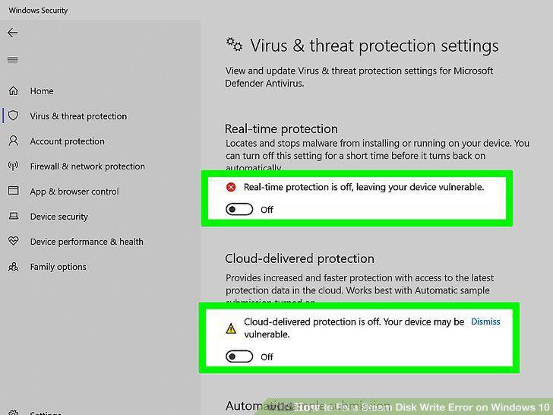Click the red error icon beside real-time warning
Viewport: 553px width, 415px height.
tap(231, 187)
